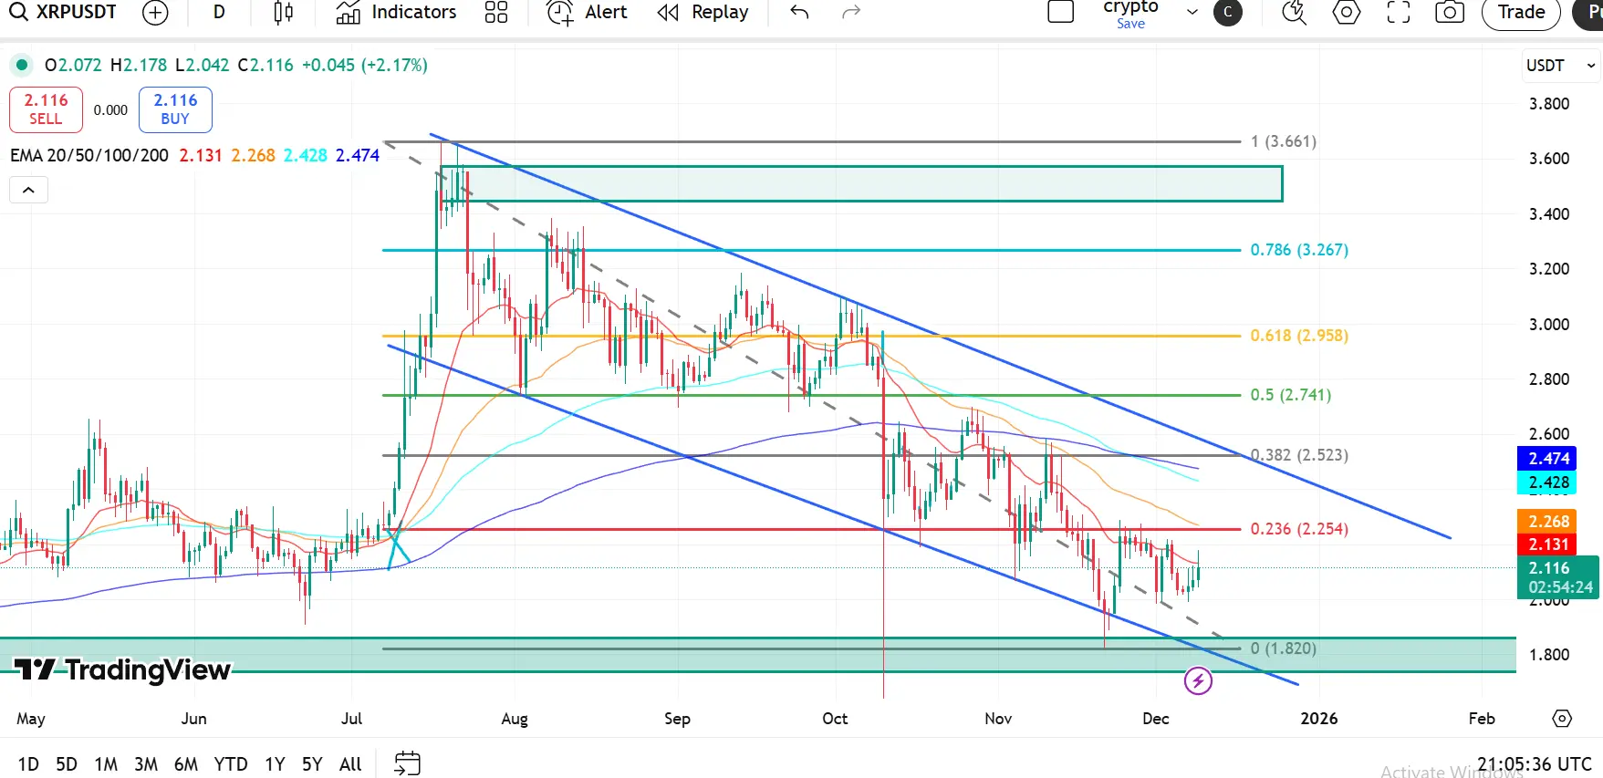Open time axis settings gear icon
Image resolution: width=1603 pixels, height=778 pixels.
(1562, 719)
